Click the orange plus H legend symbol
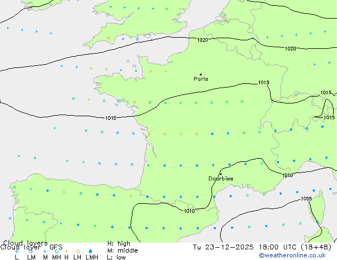 point(66,251)
